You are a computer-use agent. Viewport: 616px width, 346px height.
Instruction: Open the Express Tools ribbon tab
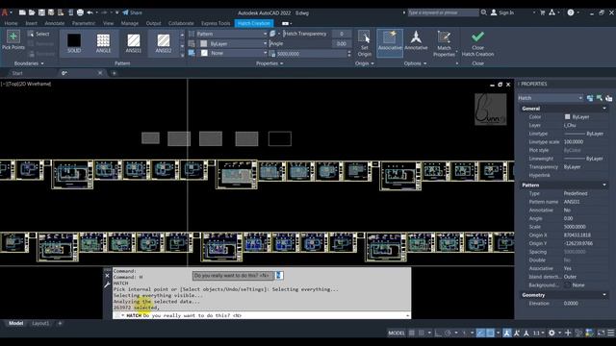[216, 23]
